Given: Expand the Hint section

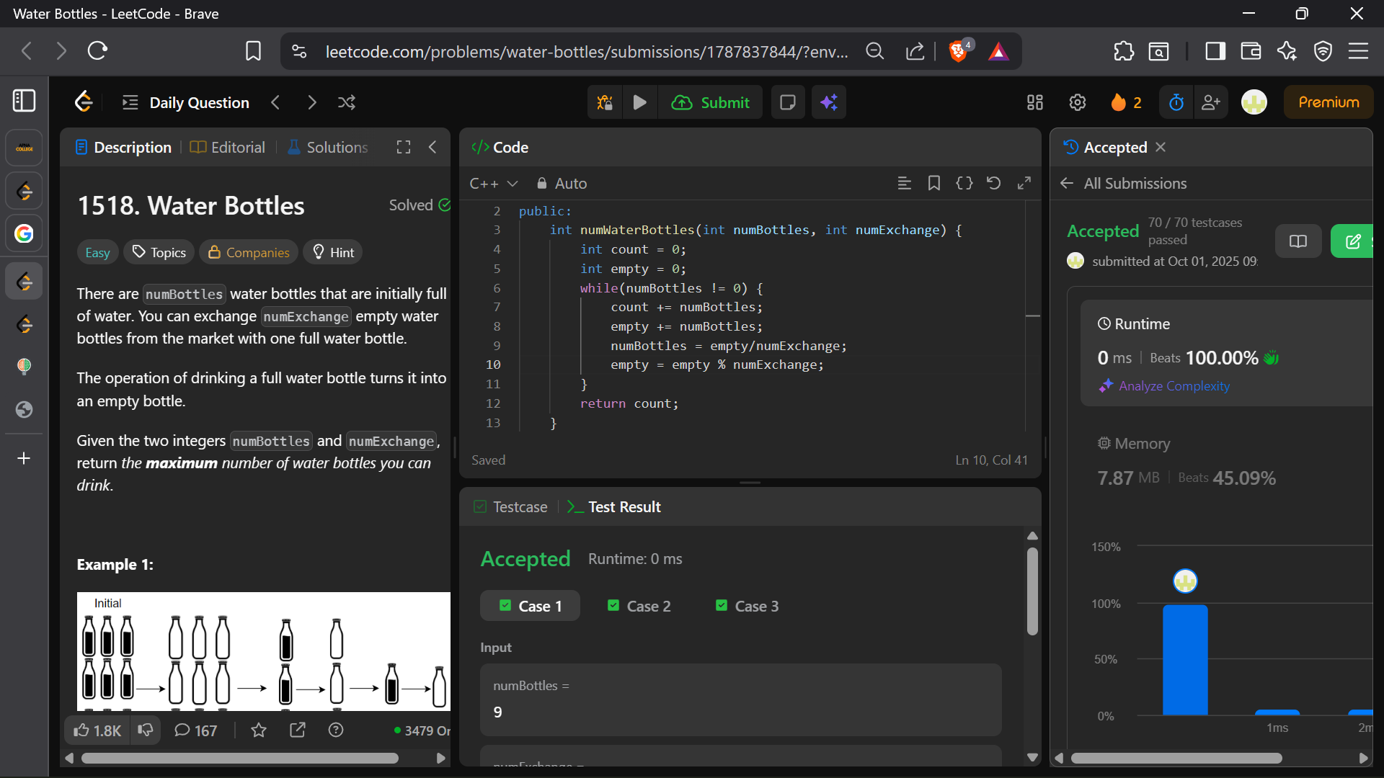Looking at the screenshot, I should coord(333,252).
